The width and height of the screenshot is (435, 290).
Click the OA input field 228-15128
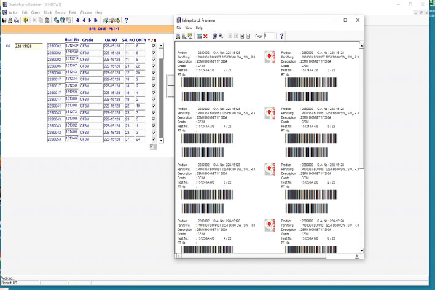point(29,46)
